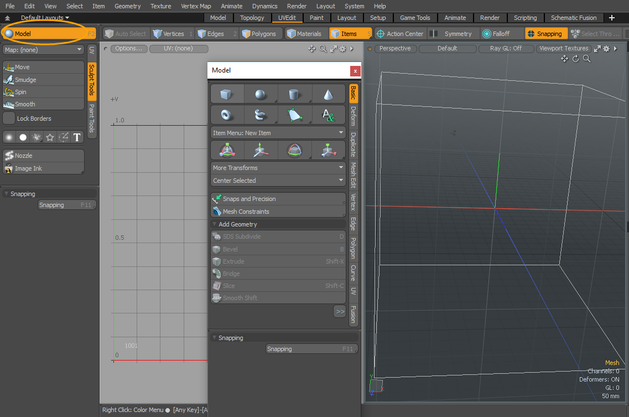
Task: Activate the Text tool icon
Action: [x=329, y=115]
